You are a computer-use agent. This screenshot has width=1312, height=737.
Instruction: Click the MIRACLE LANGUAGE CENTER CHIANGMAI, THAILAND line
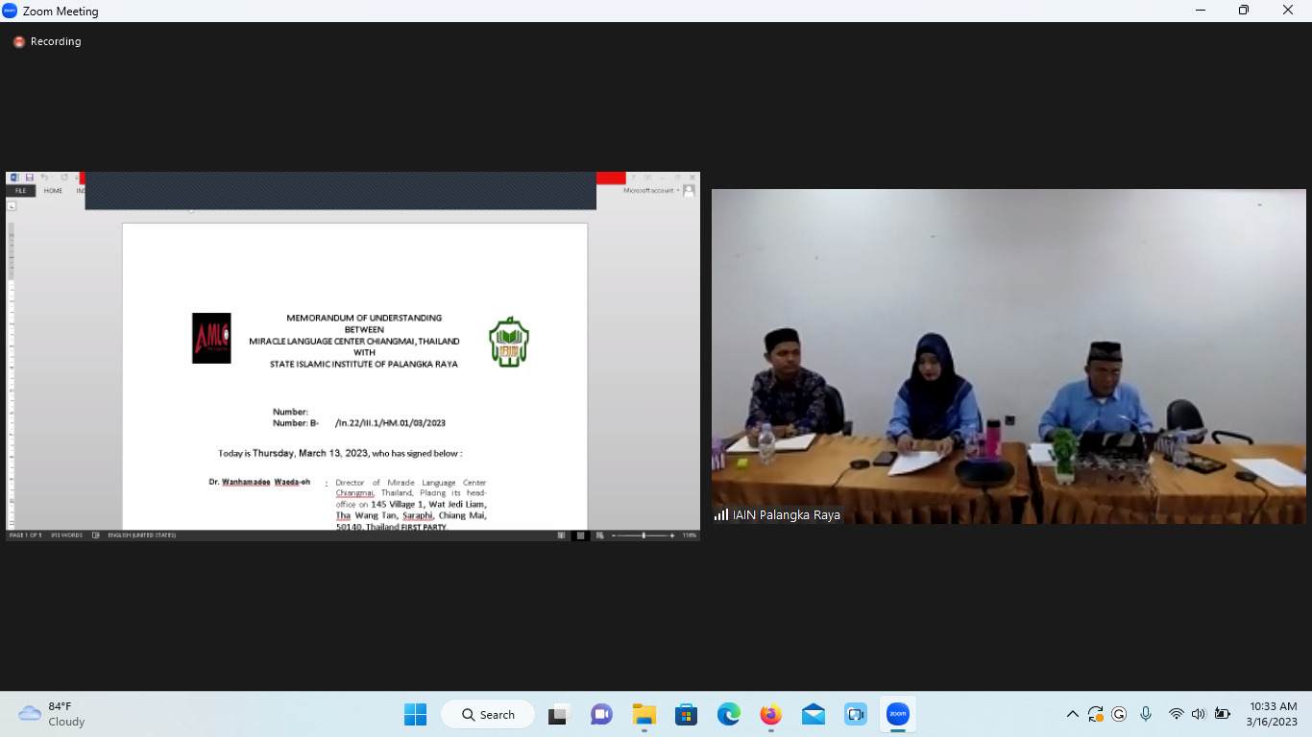(x=354, y=341)
